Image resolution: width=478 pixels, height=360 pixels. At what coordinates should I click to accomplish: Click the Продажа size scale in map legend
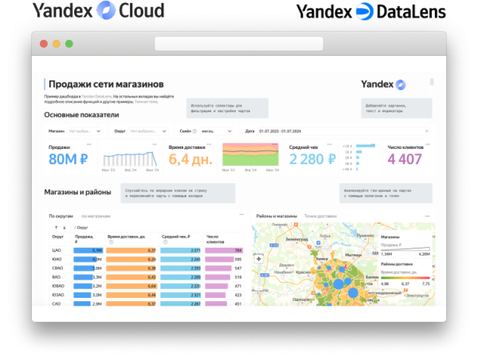pos(406,249)
